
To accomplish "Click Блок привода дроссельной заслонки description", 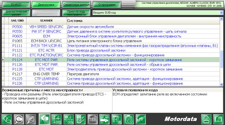I will click(x=96, y=51).
